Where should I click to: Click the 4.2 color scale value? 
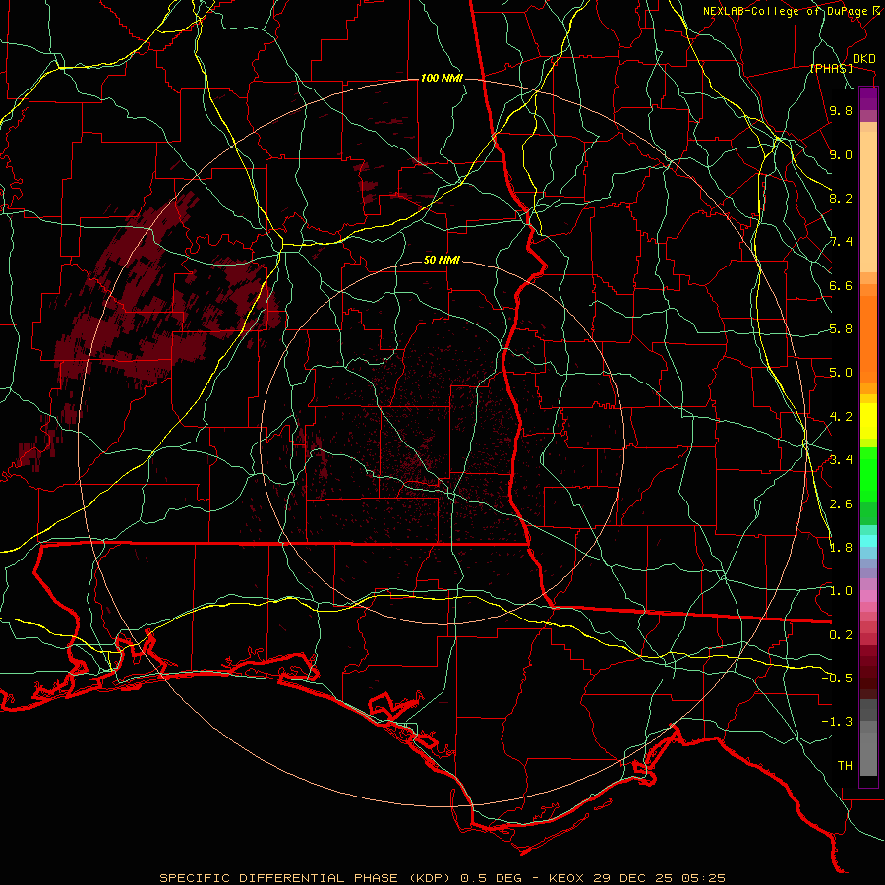841,417
